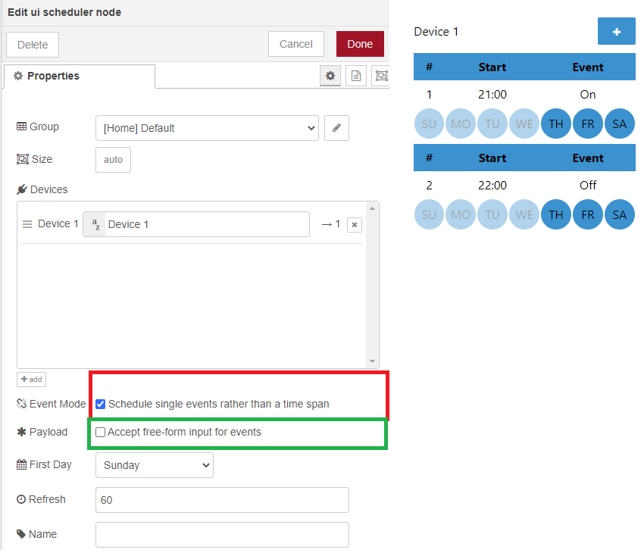Uncheck Schedule single events checkbox
This screenshot has width=644, height=553.
click(x=100, y=404)
